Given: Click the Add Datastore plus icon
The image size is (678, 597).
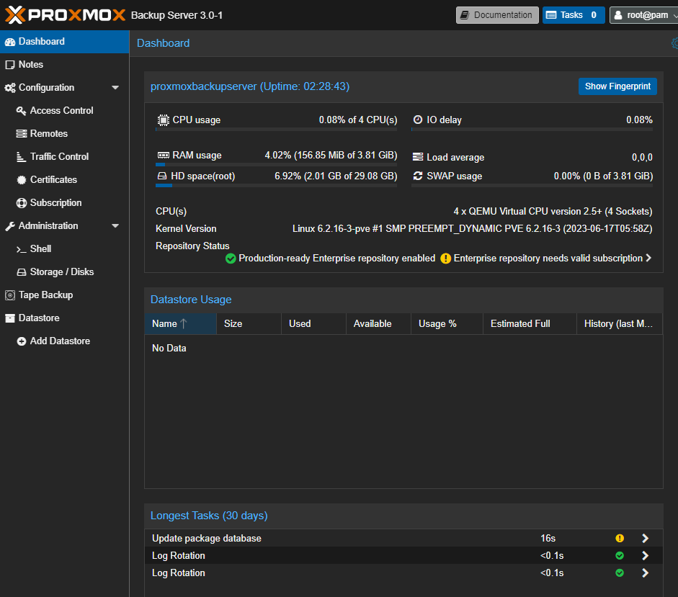Looking at the screenshot, I should click(x=22, y=341).
